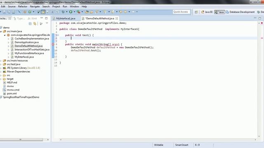
Task: Open the Run Last Tool dropdown arrow
Action: pos(82,12)
